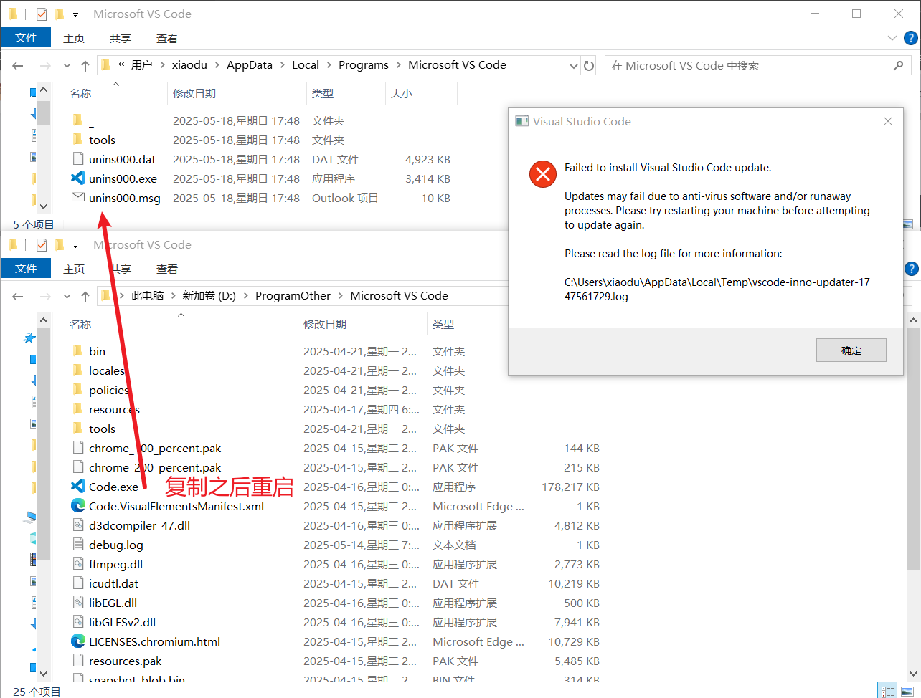Click the unins000.exe VS Code icon

pos(78,178)
